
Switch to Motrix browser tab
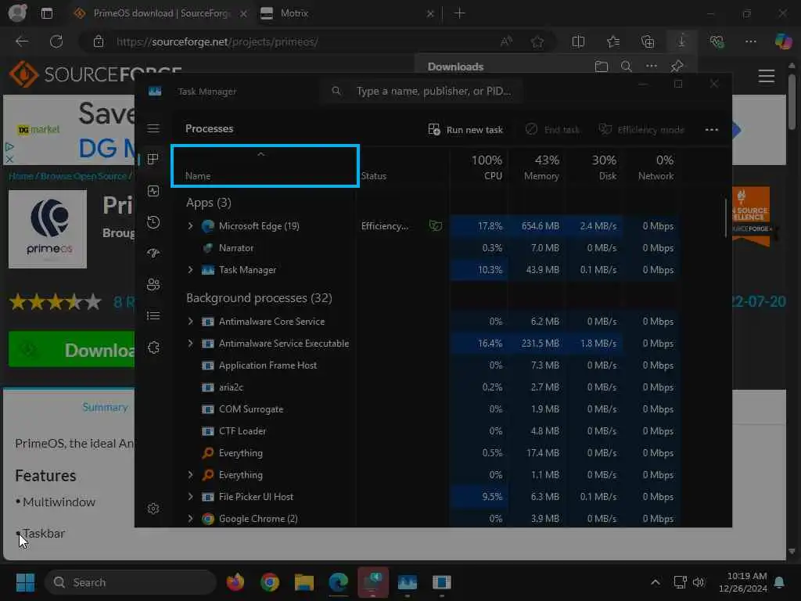pos(347,13)
